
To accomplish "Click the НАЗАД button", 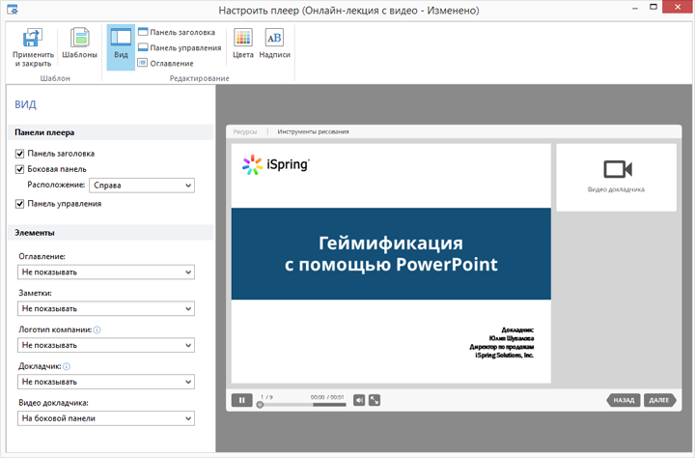I will (624, 400).
